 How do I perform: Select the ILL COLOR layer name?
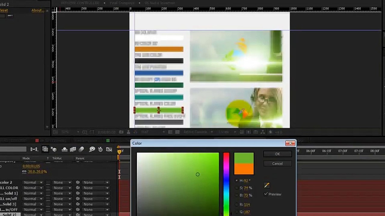[x=9, y=188]
